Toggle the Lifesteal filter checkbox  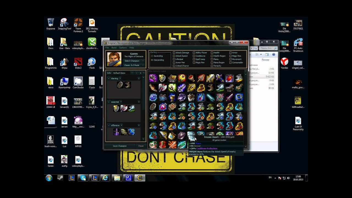[x=174, y=59]
